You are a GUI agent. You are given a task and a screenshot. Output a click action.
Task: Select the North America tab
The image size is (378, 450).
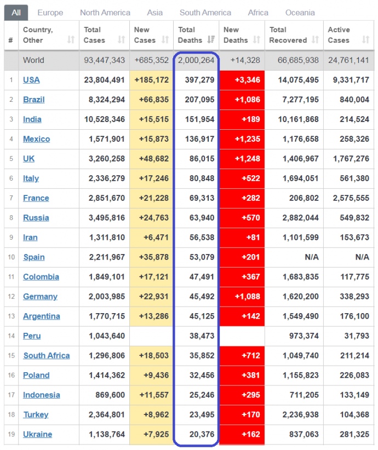[105, 13]
